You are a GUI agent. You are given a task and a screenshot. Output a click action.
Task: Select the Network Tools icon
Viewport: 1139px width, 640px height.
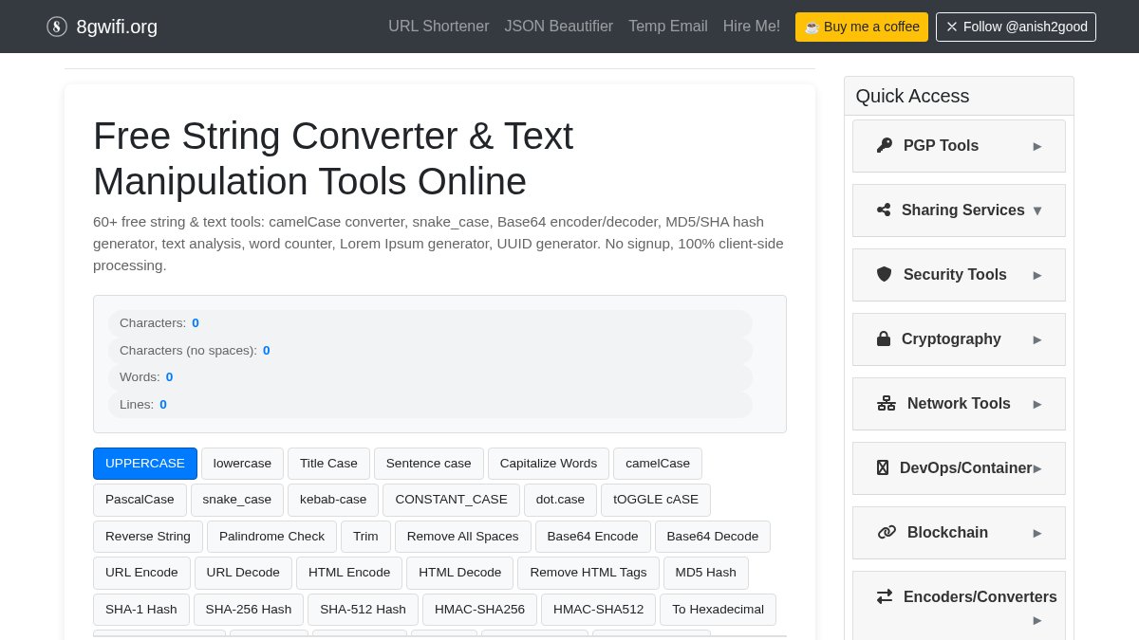click(x=887, y=402)
